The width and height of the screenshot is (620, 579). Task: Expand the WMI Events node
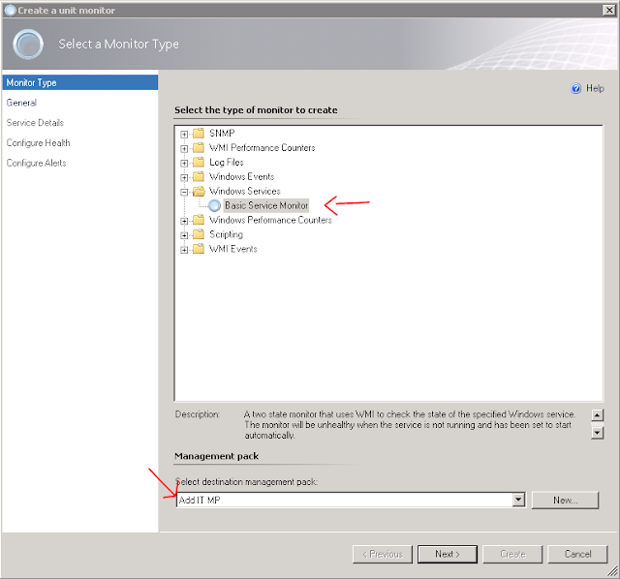coord(184,250)
